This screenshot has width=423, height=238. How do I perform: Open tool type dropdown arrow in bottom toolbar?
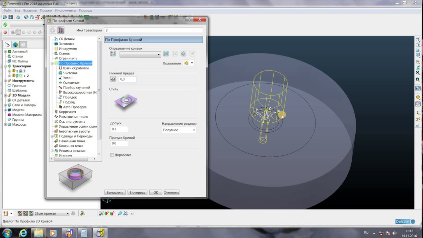pyautogui.click(x=11, y=214)
